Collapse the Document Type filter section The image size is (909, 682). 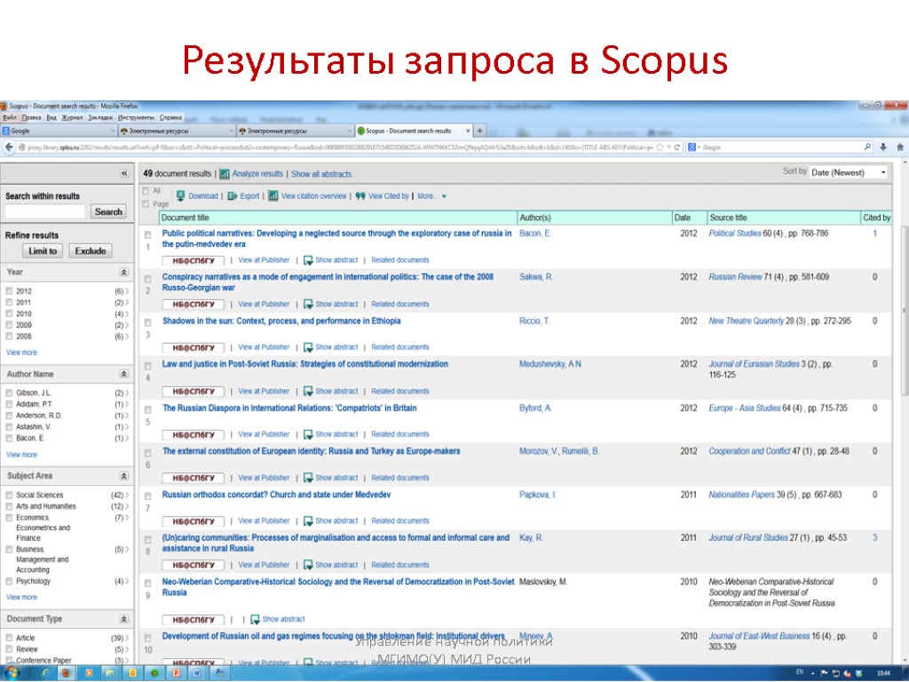123,619
